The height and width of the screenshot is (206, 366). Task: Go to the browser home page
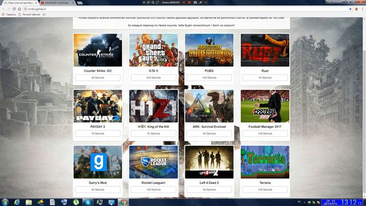[x=19, y=9]
